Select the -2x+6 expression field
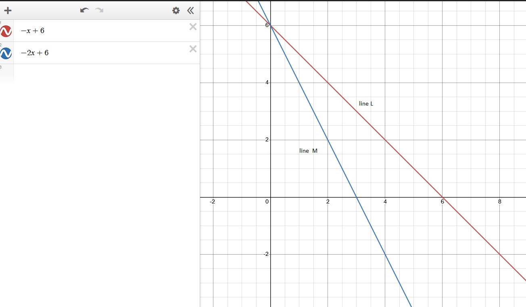Image resolution: width=526 pixels, height=307 pixels. coord(101,53)
